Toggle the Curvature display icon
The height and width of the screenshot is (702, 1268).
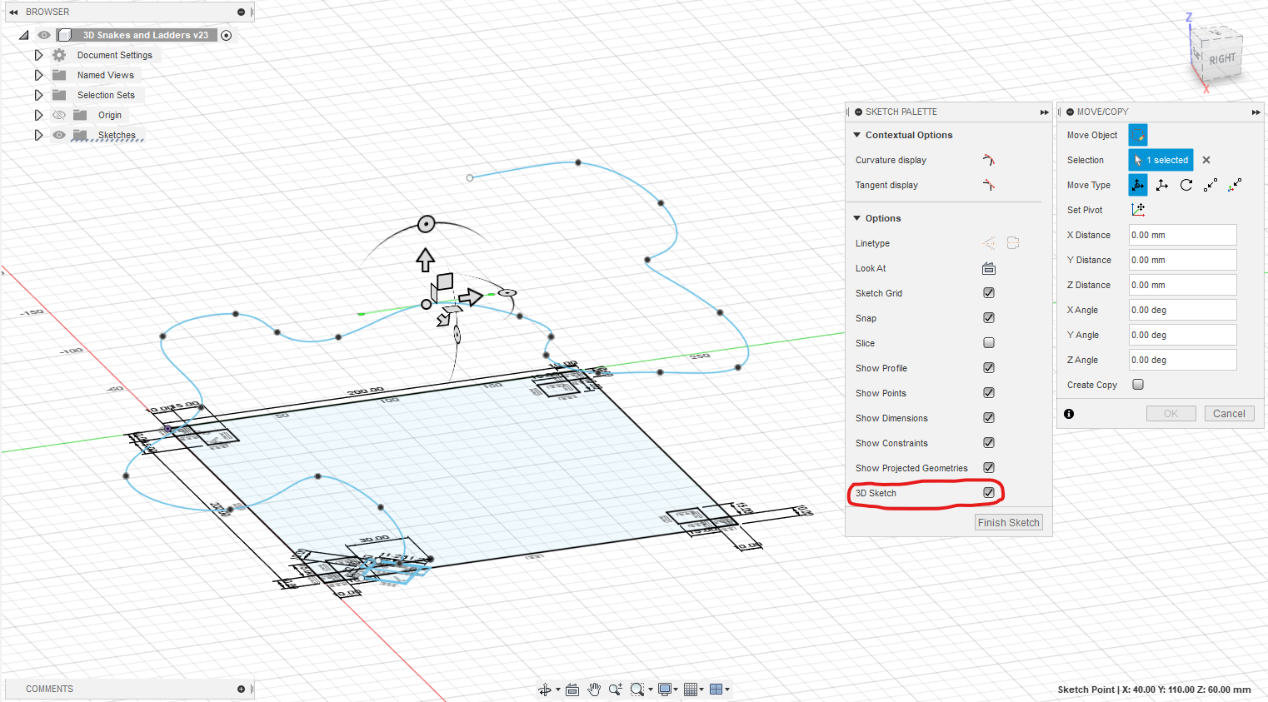click(x=989, y=160)
